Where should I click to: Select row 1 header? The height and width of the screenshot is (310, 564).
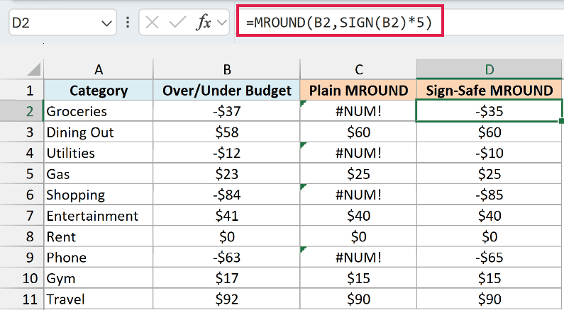(x=21, y=91)
